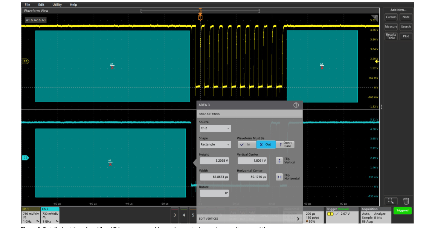Collapse the Area Settings section header

pyautogui.click(x=249, y=113)
